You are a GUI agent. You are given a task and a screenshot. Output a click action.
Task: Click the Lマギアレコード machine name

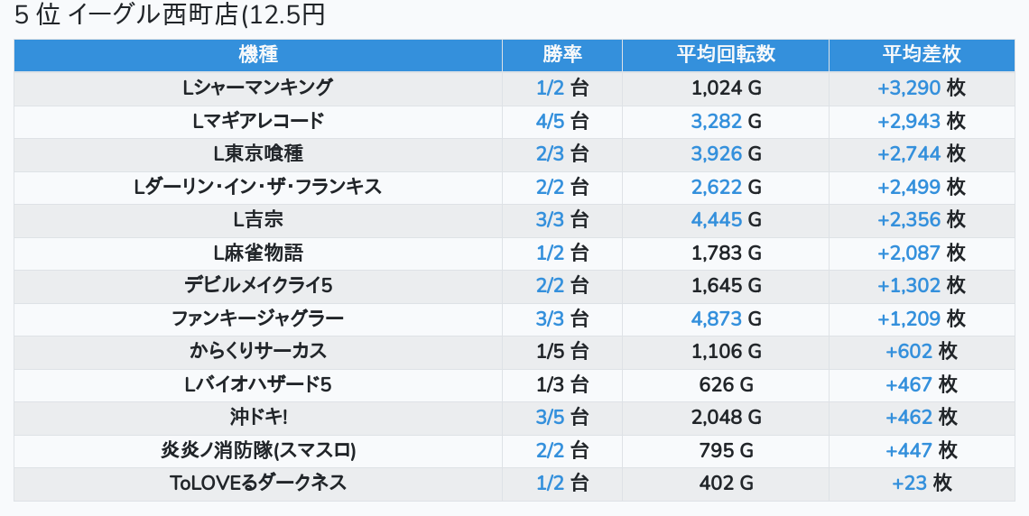tap(258, 121)
